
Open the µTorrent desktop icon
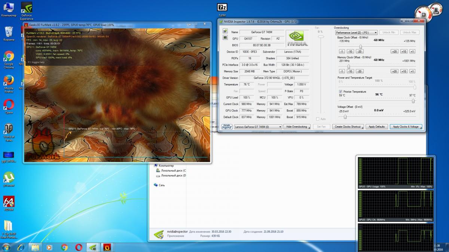click(9, 179)
